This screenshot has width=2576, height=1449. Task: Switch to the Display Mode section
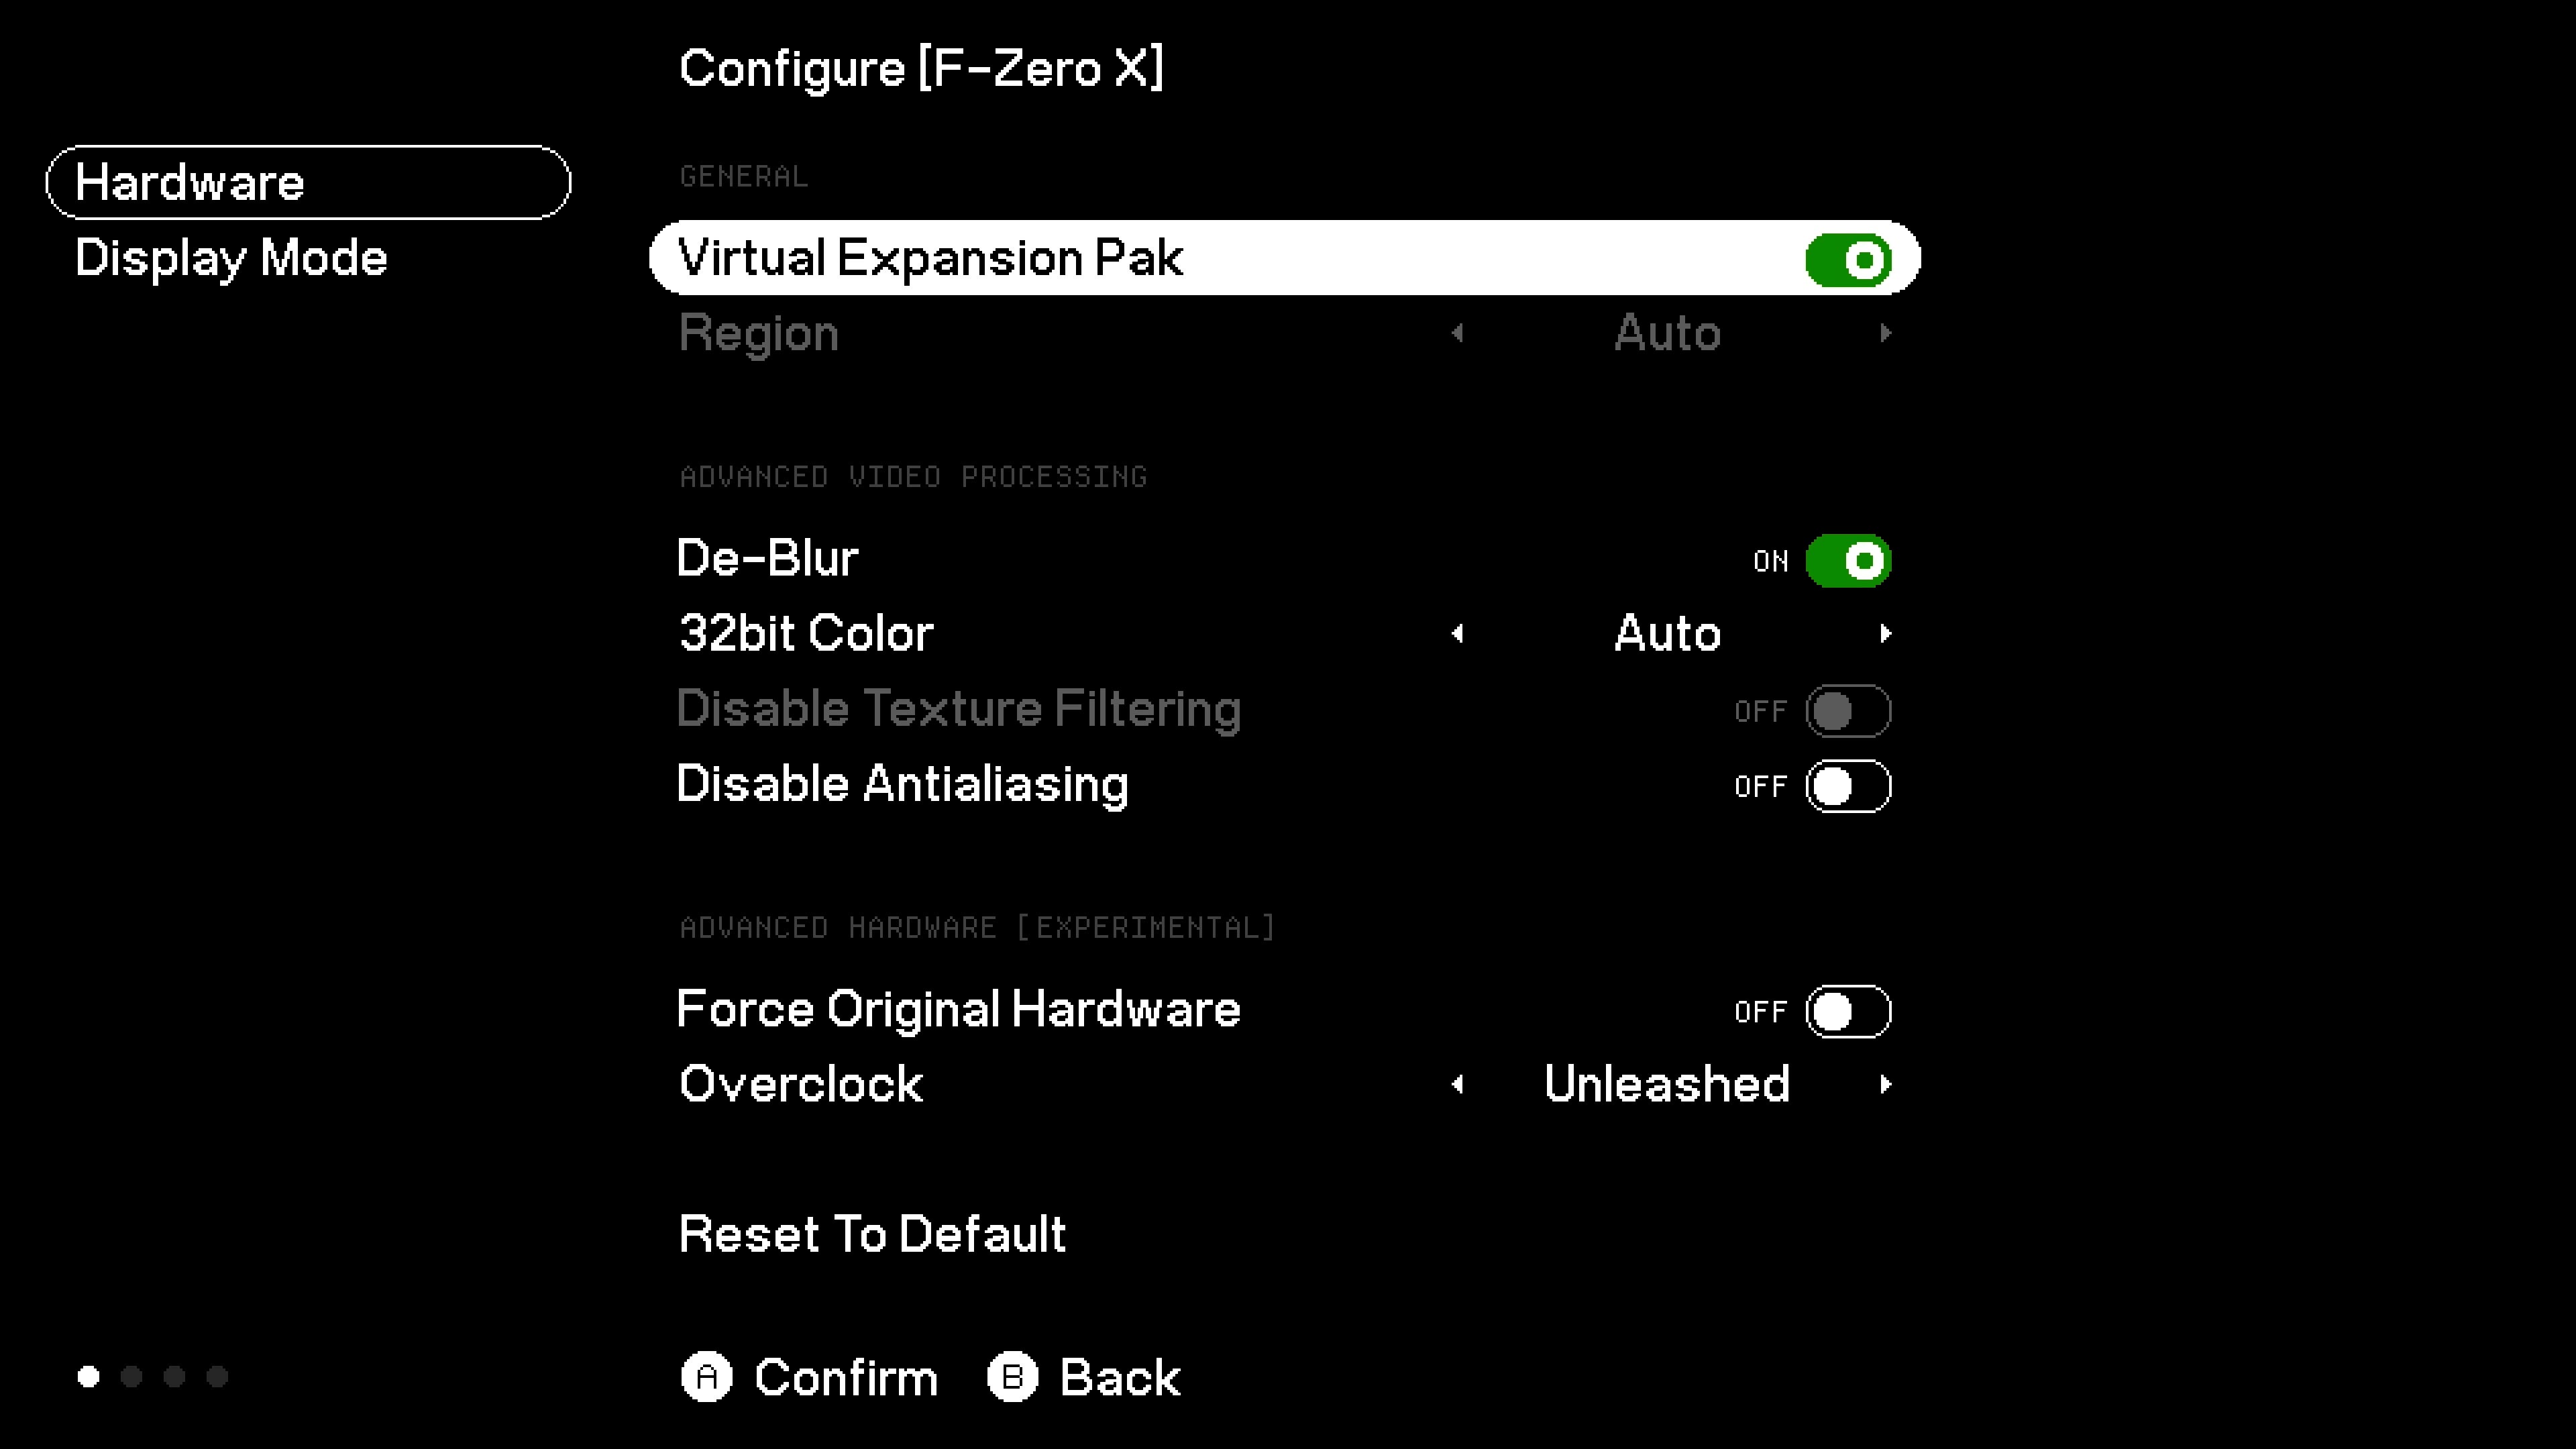(x=231, y=258)
